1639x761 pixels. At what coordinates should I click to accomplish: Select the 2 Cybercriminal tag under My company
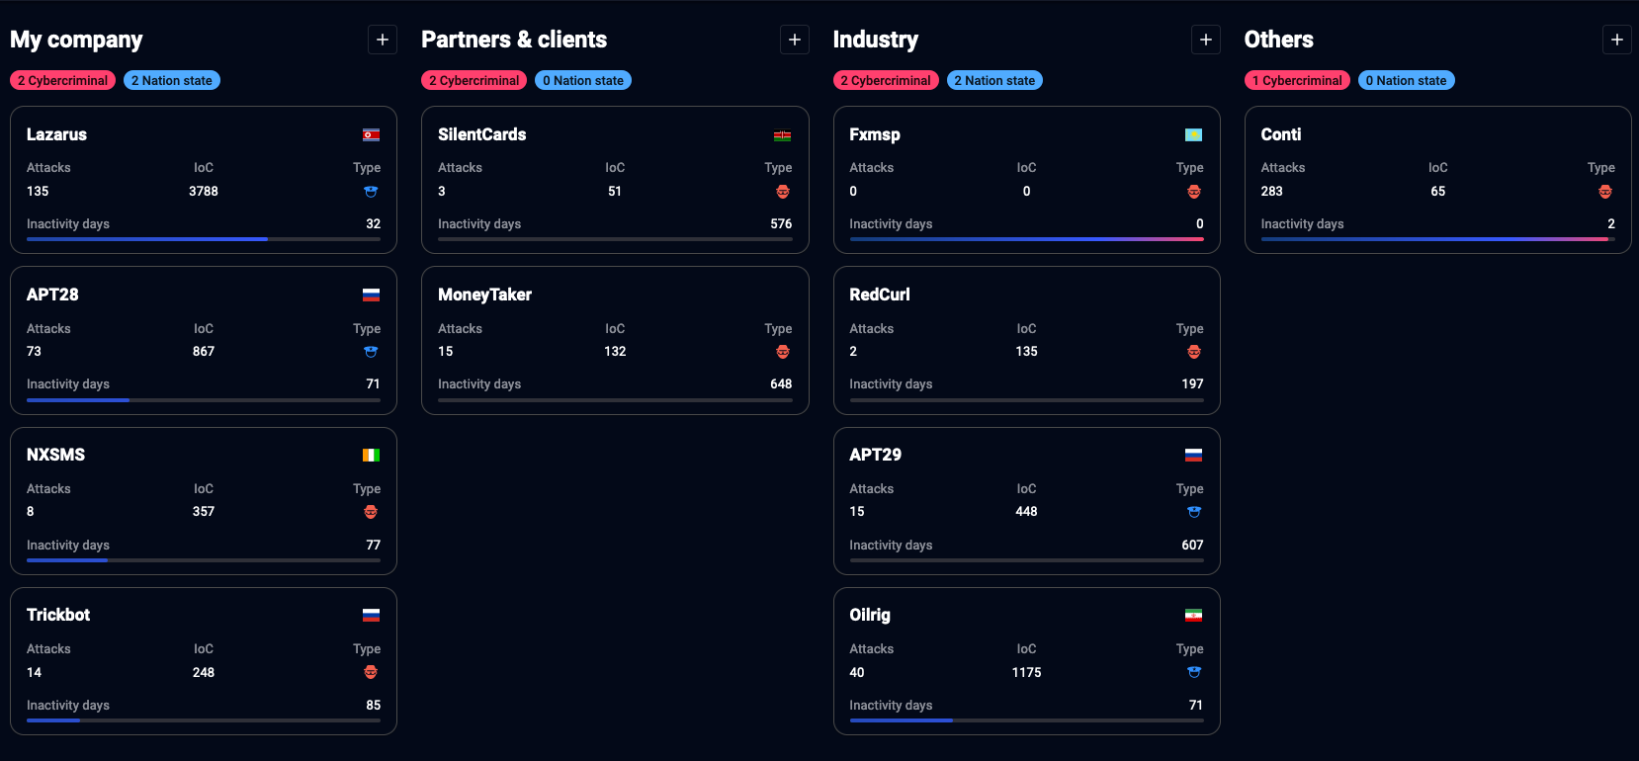pyautogui.click(x=62, y=81)
